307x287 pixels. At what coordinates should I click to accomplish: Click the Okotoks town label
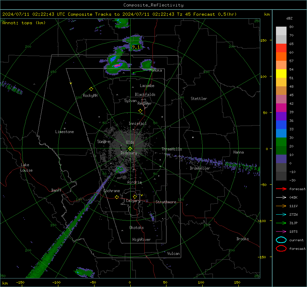coord(136,228)
